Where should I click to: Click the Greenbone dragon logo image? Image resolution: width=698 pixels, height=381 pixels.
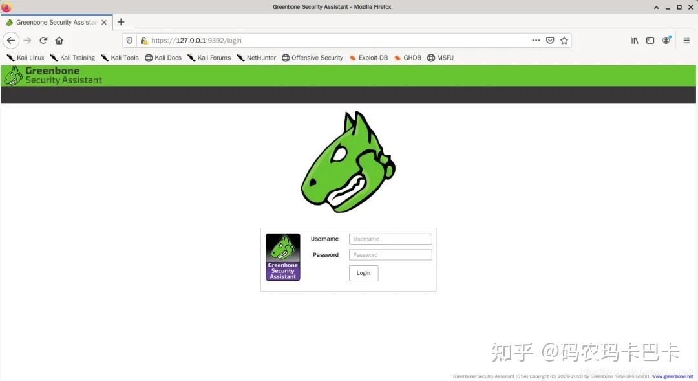coord(348,160)
